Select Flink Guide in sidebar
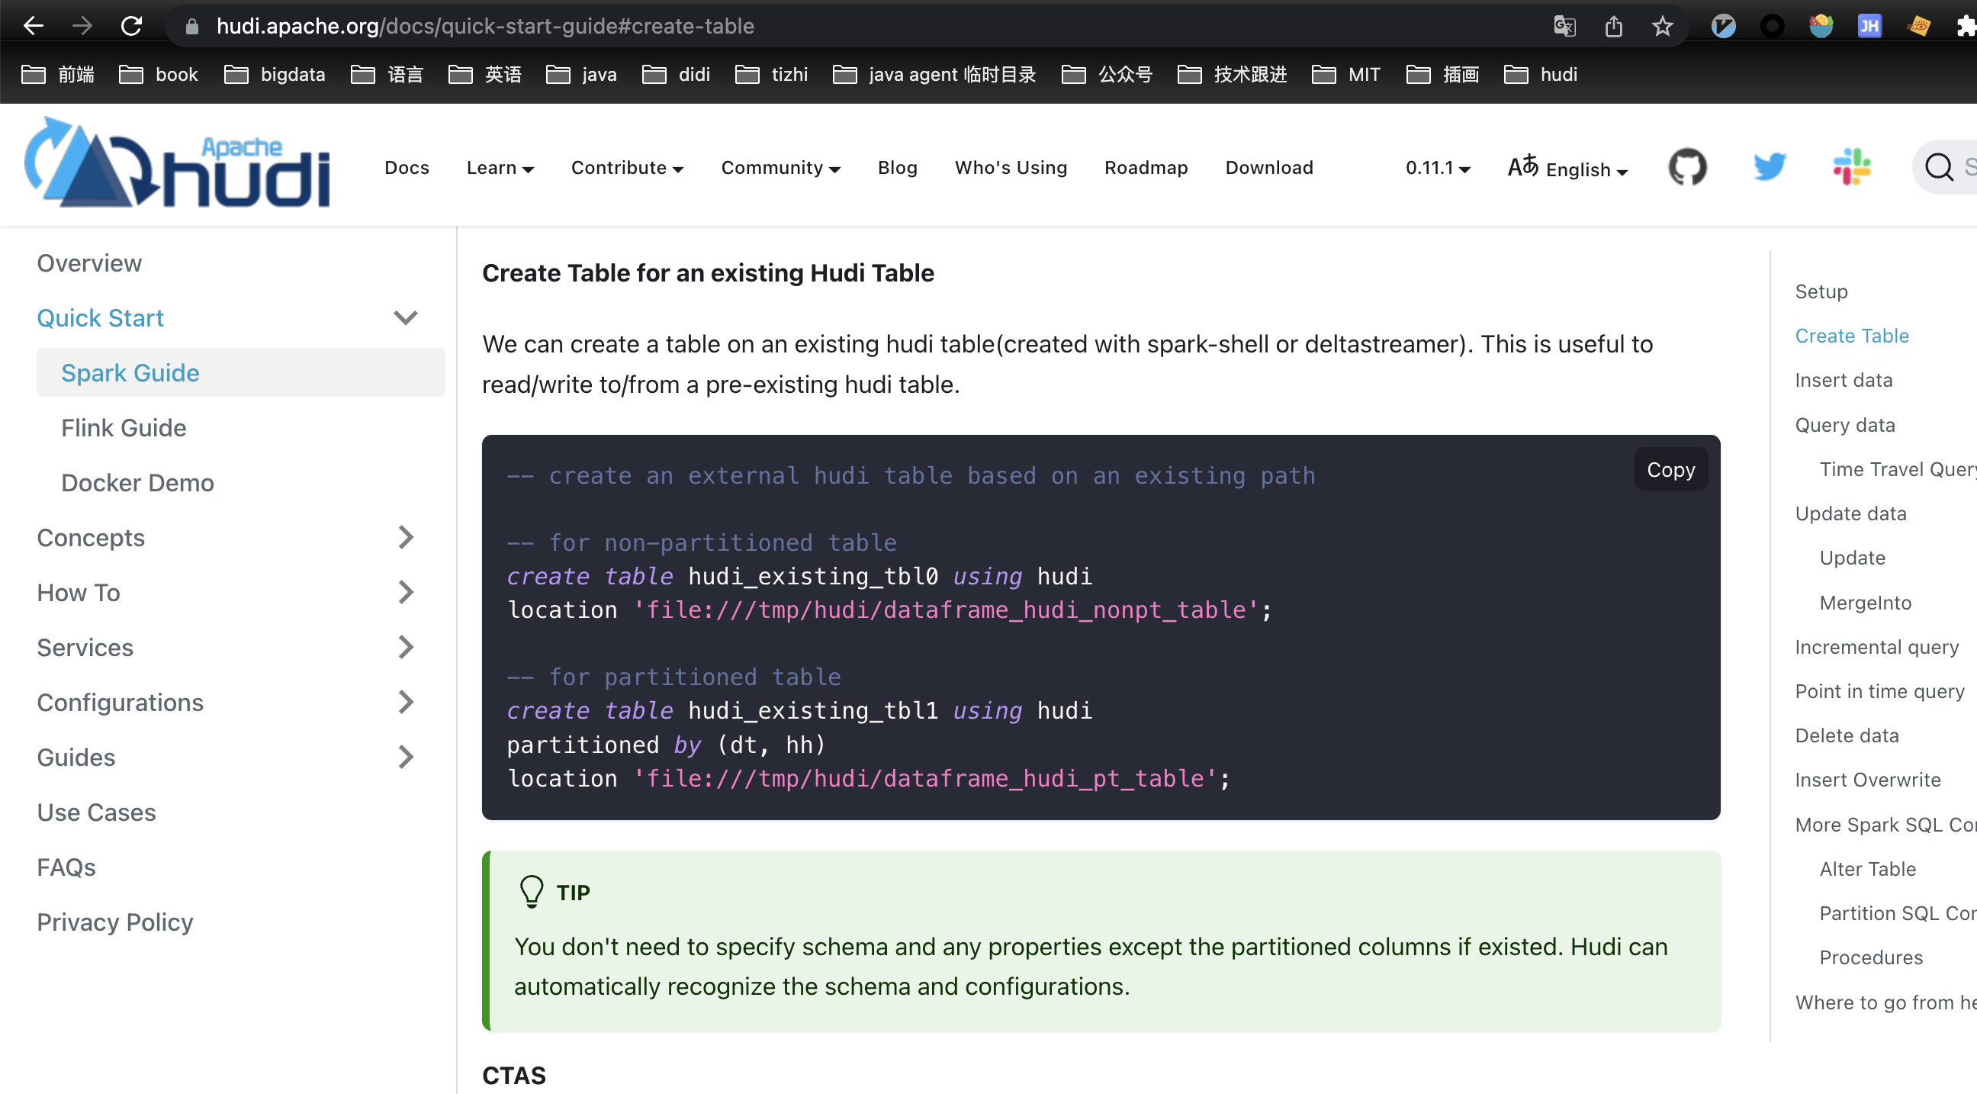The image size is (1977, 1094). point(124,428)
